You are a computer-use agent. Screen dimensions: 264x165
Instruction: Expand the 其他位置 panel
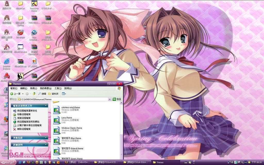(46, 138)
